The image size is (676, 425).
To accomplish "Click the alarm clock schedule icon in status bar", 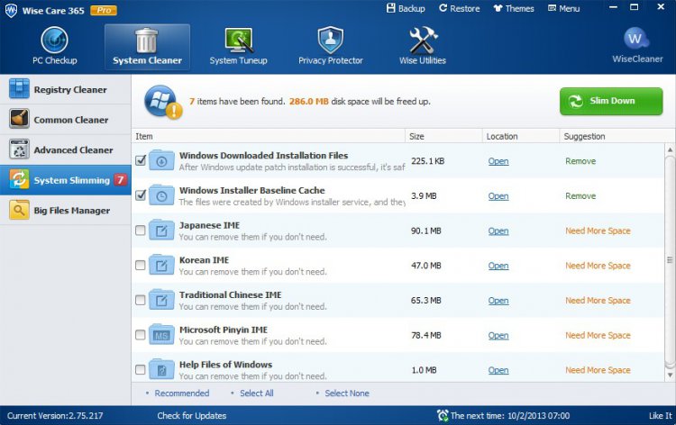I will 443,415.
